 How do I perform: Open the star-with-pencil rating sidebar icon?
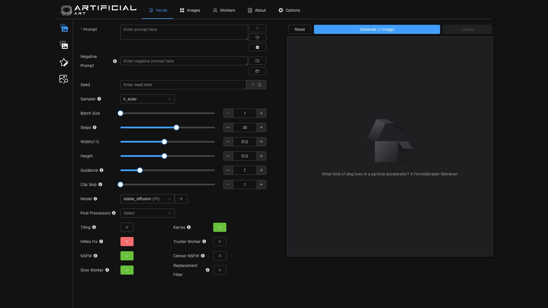(x=64, y=62)
